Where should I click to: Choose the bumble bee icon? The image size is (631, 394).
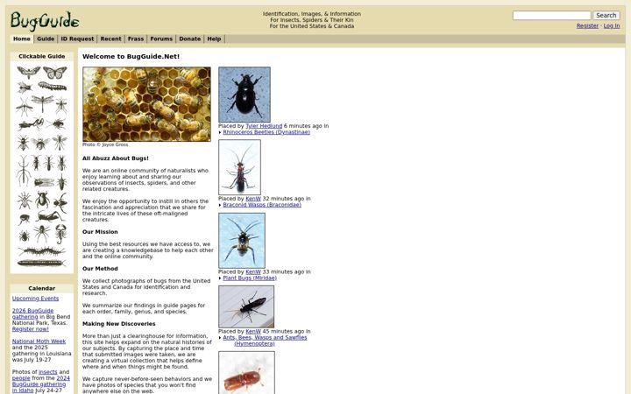40,143
